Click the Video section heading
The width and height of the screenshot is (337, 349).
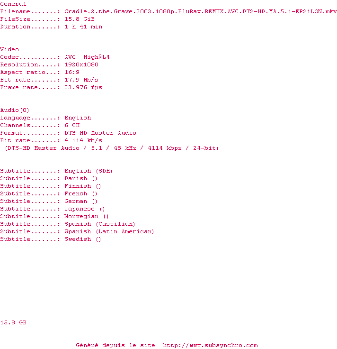[9, 49]
